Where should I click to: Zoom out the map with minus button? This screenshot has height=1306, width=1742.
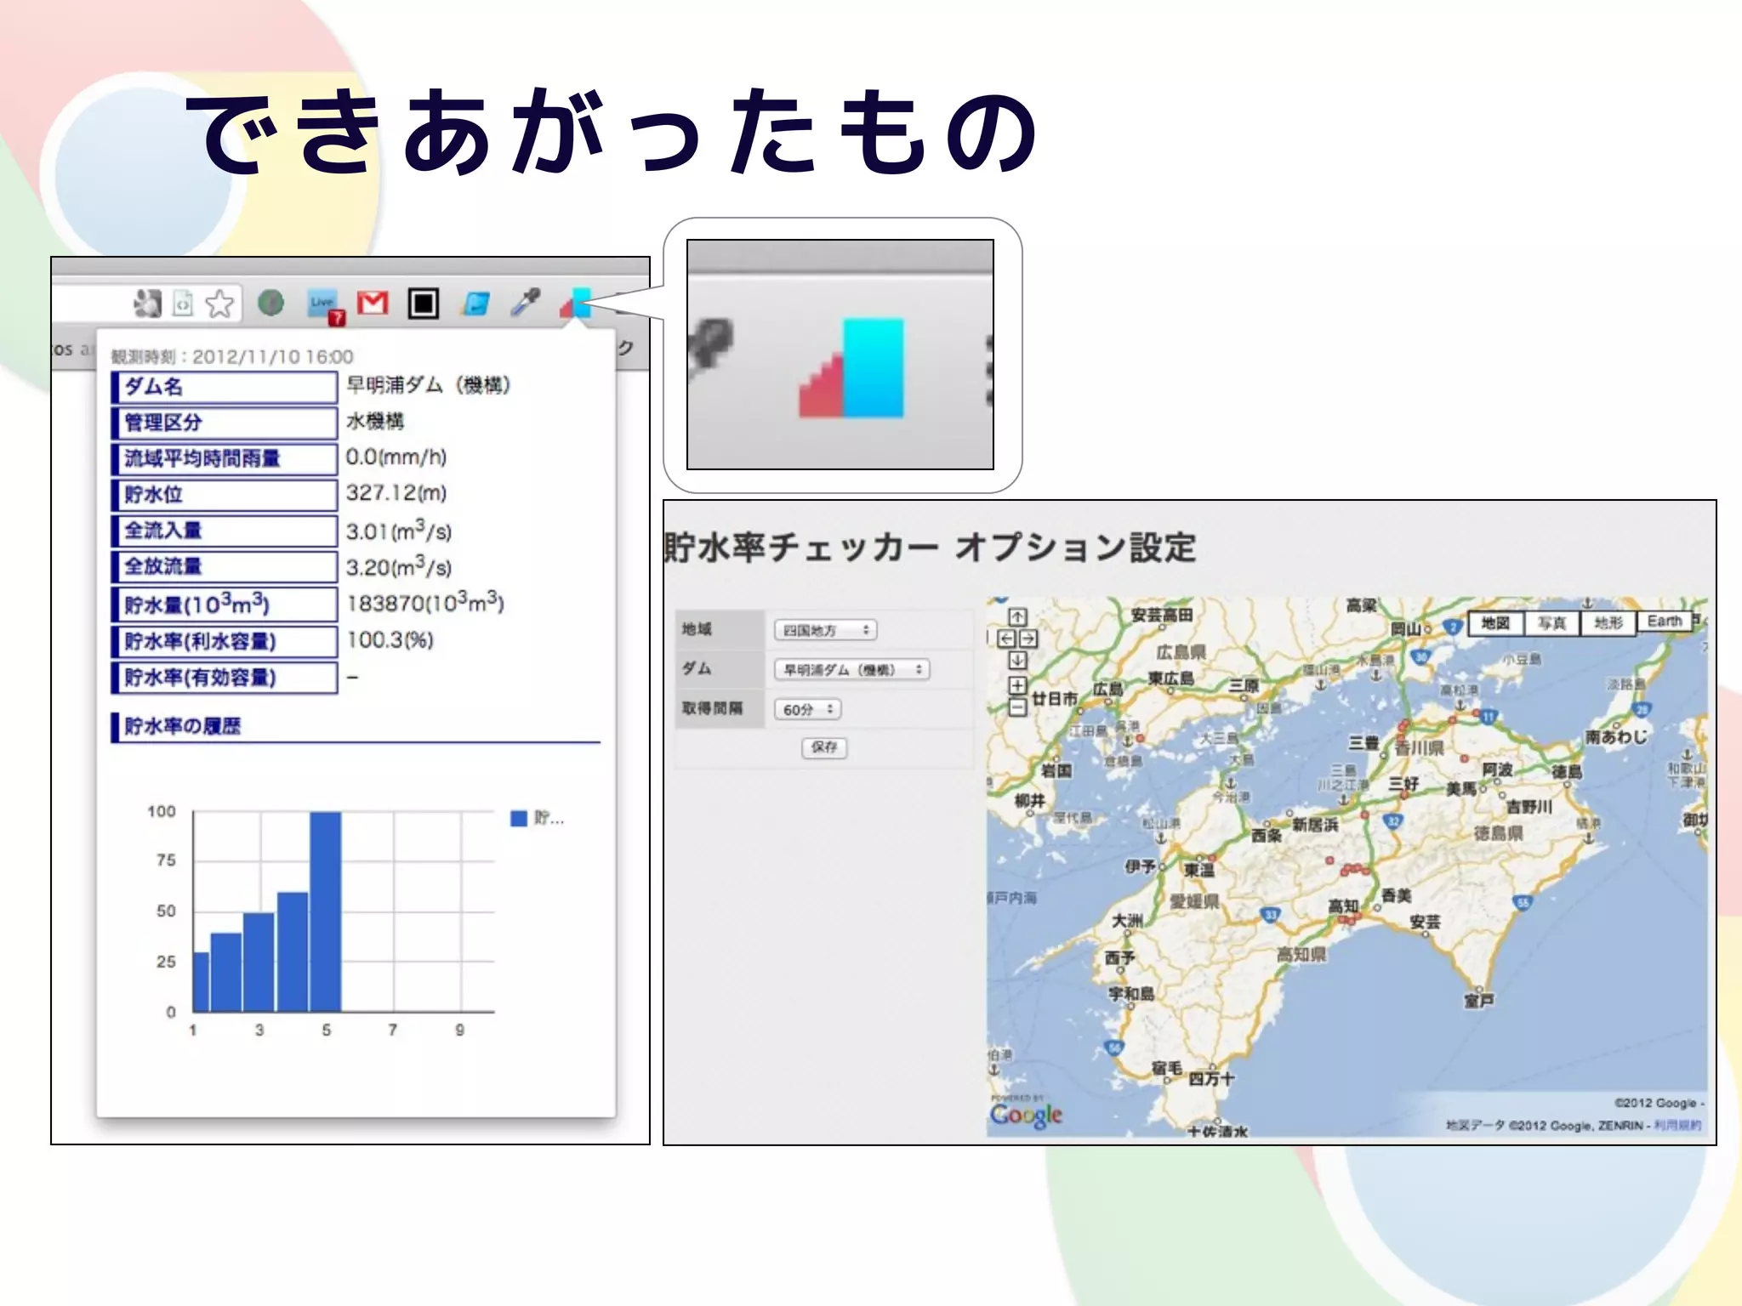pos(1017,707)
